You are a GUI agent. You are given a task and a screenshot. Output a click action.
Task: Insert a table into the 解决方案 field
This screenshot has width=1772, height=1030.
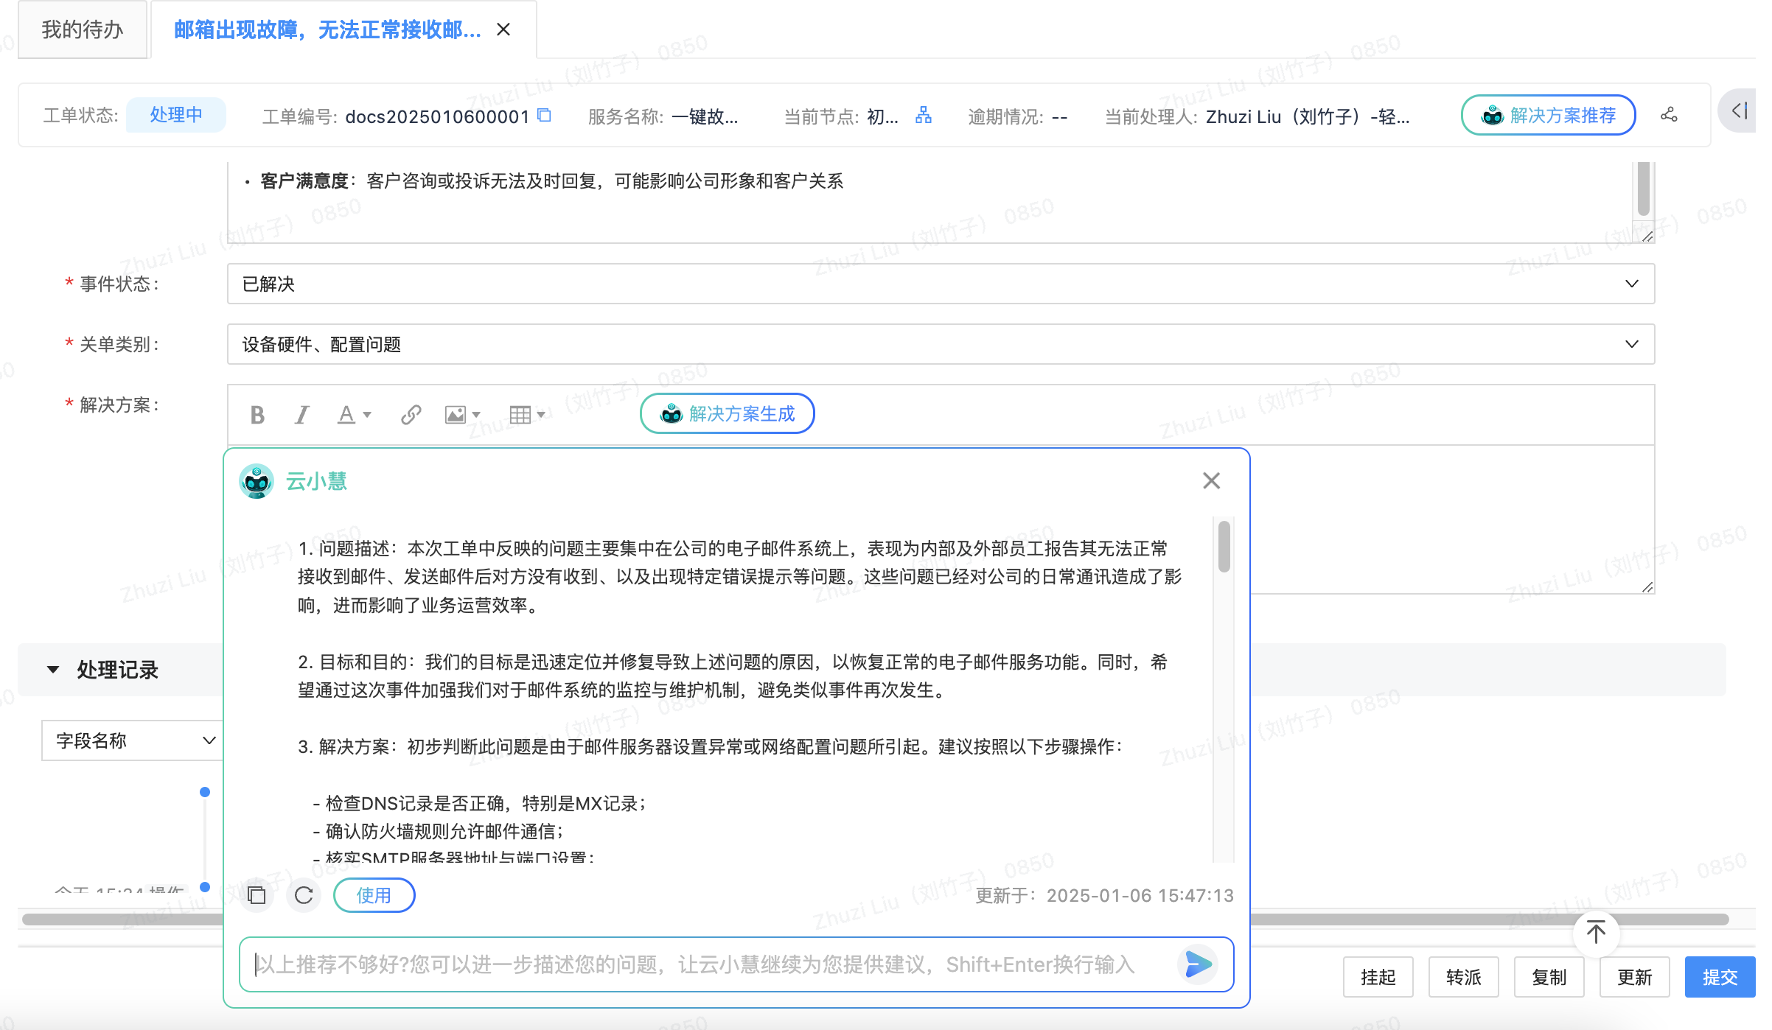(x=521, y=414)
